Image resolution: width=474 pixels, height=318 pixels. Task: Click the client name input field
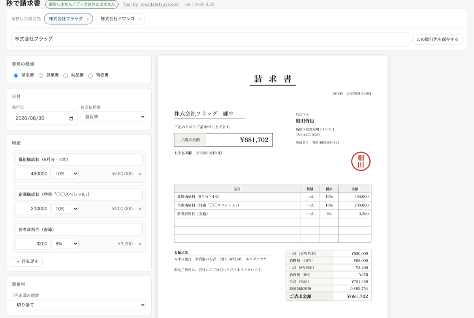(210, 39)
